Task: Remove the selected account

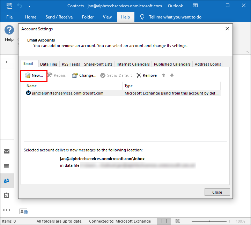Action: click(147, 75)
